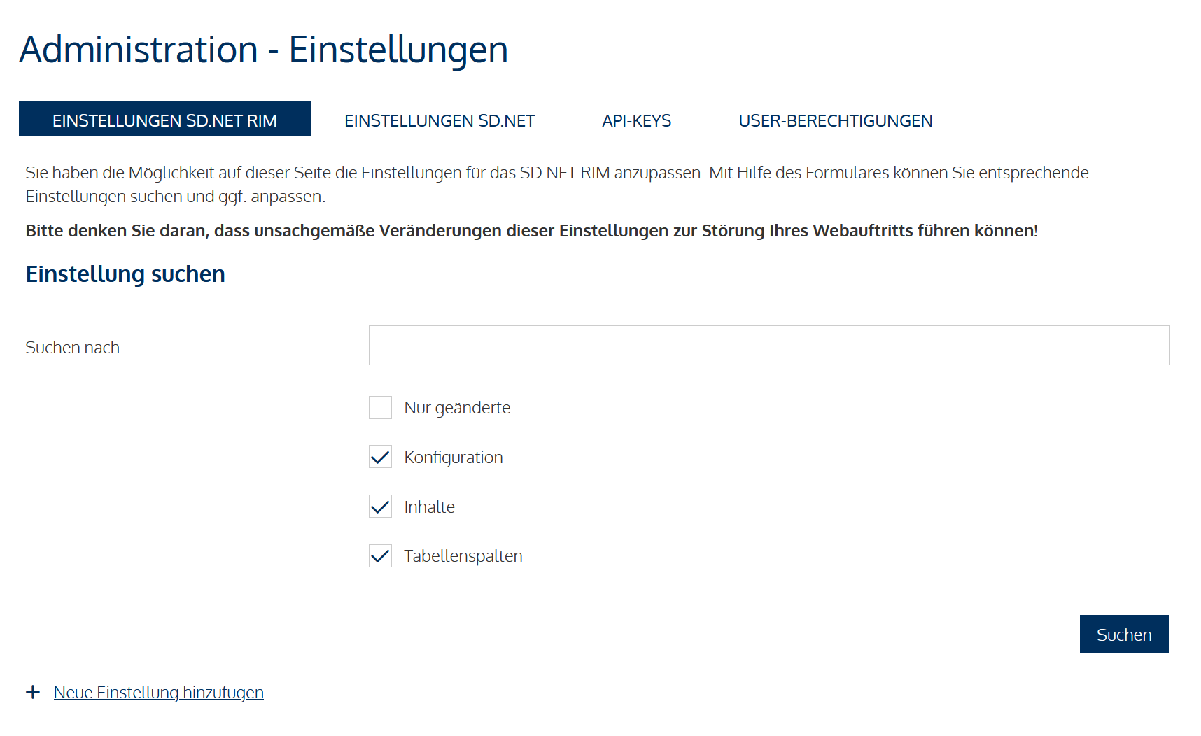Uncheck the Konfiguration checkbox
The width and height of the screenshot is (1201, 736).
[x=380, y=458]
